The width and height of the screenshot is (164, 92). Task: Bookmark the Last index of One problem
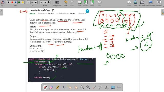coord(53,10)
